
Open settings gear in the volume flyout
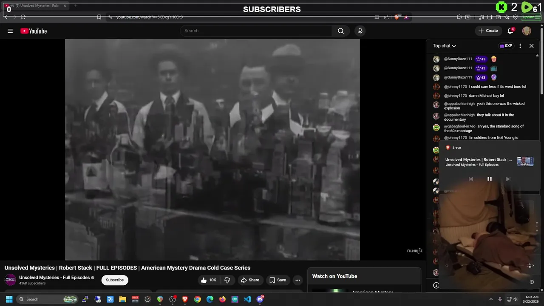[532, 282]
